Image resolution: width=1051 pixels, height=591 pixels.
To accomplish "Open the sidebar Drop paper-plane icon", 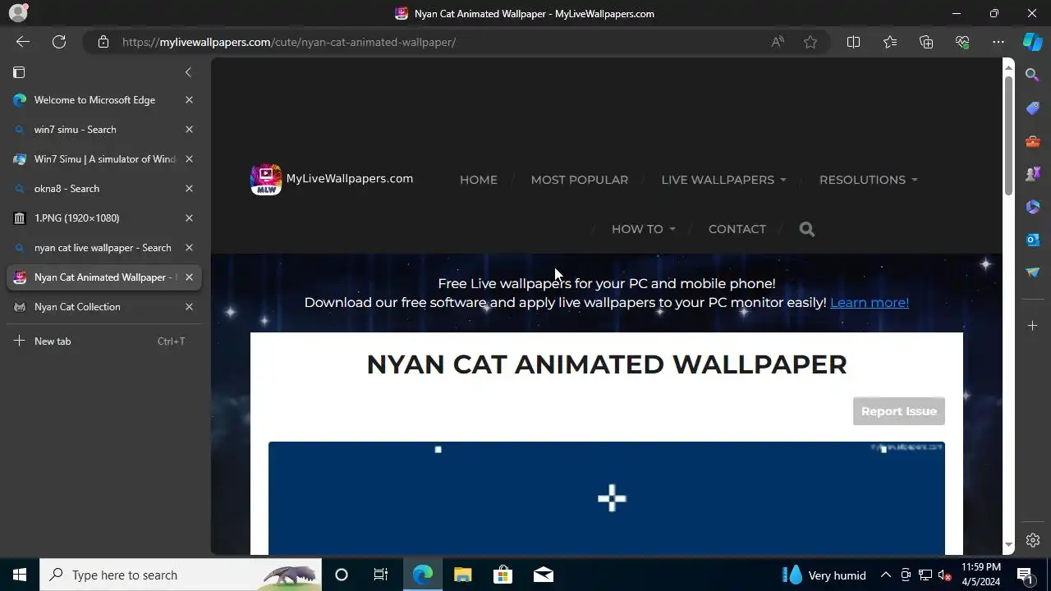I will 1033,273.
